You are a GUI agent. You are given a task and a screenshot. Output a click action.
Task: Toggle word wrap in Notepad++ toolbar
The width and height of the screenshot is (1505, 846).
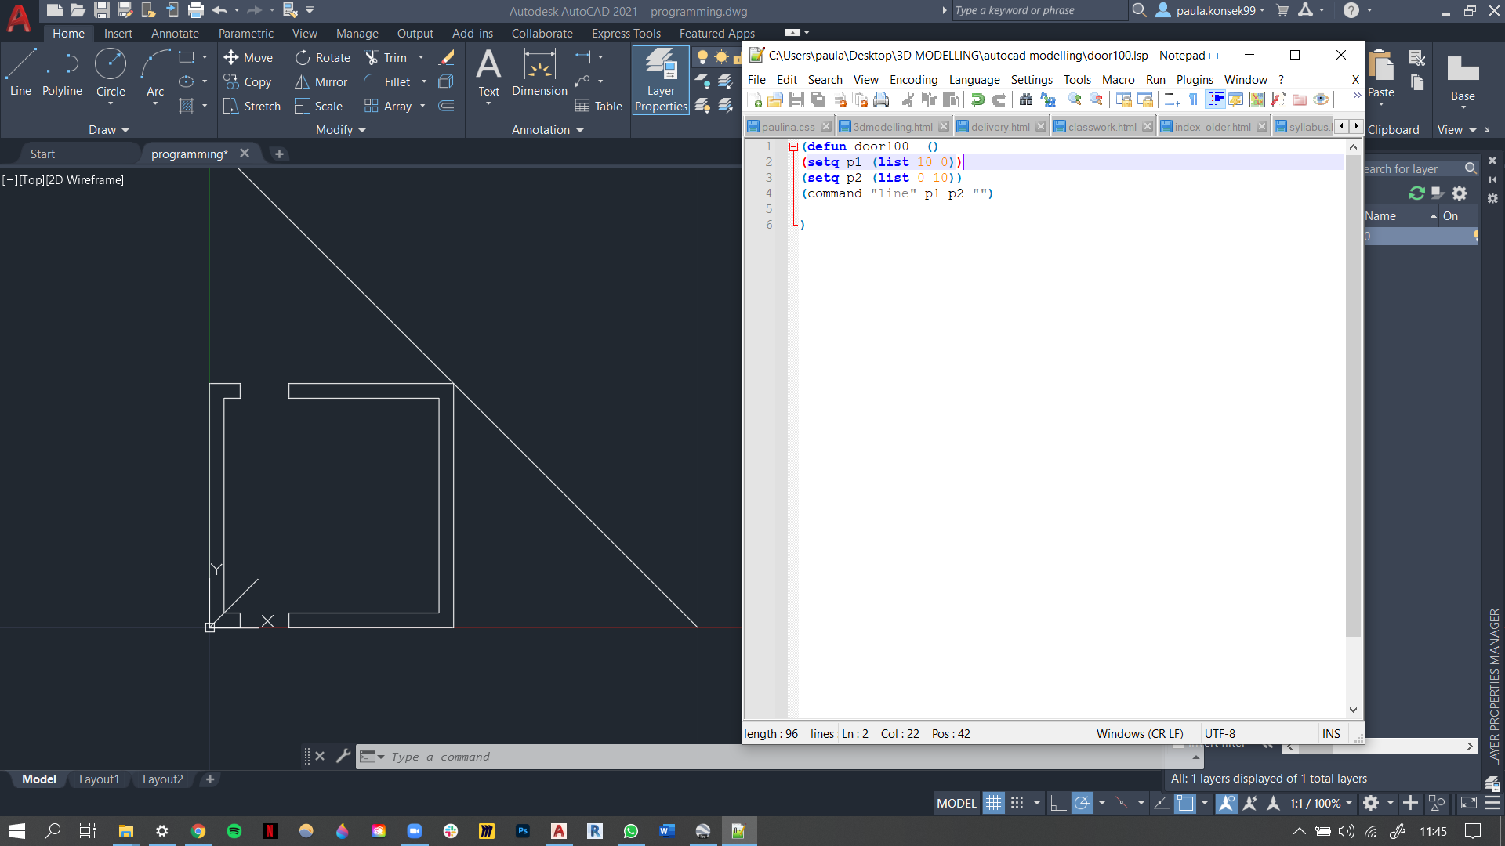point(1172,100)
